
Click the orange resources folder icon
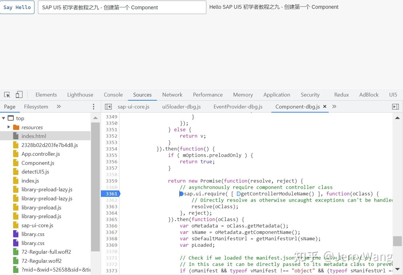click(x=16, y=127)
